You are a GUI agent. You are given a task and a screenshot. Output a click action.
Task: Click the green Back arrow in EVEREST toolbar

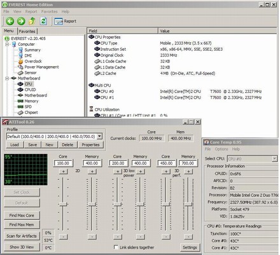coord(10,21)
